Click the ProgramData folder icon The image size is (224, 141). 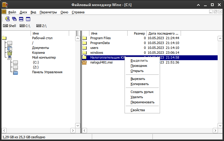pos(85,43)
